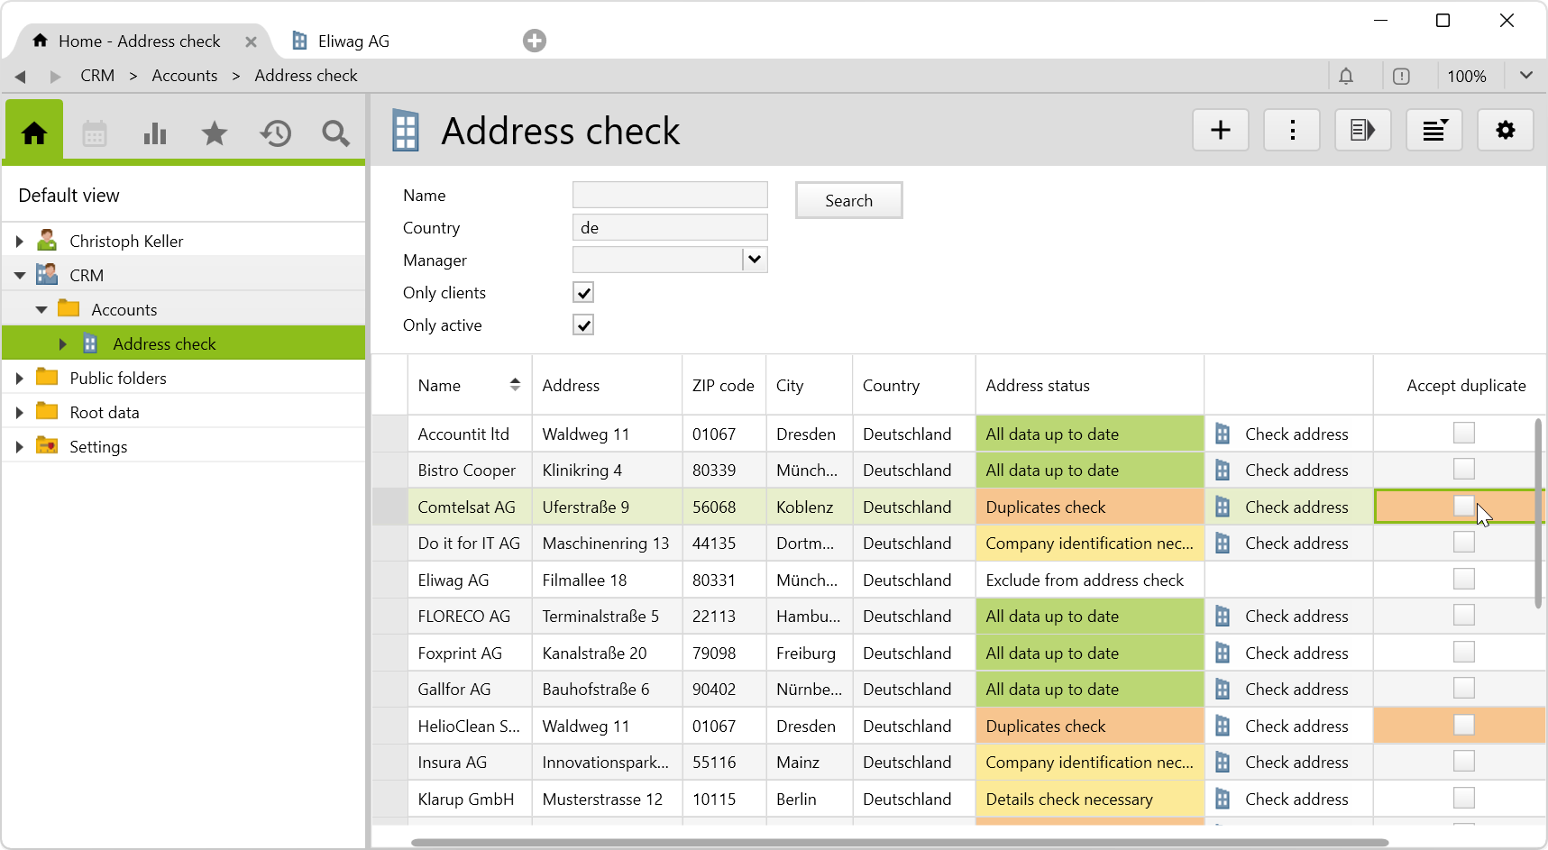Uncheck the Only active checkbox
Image resolution: width=1548 pixels, height=850 pixels.
[x=583, y=325]
